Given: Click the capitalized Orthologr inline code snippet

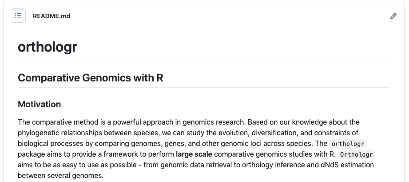Looking at the screenshot, I should pyautogui.click(x=357, y=154).
